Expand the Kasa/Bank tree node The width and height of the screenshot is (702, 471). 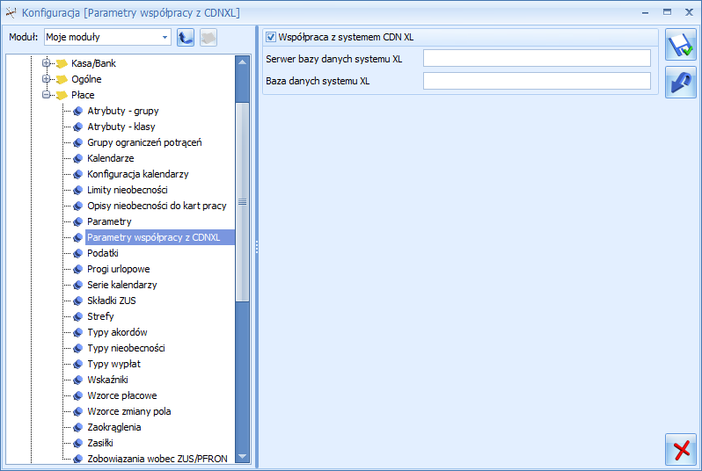pos(46,63)
